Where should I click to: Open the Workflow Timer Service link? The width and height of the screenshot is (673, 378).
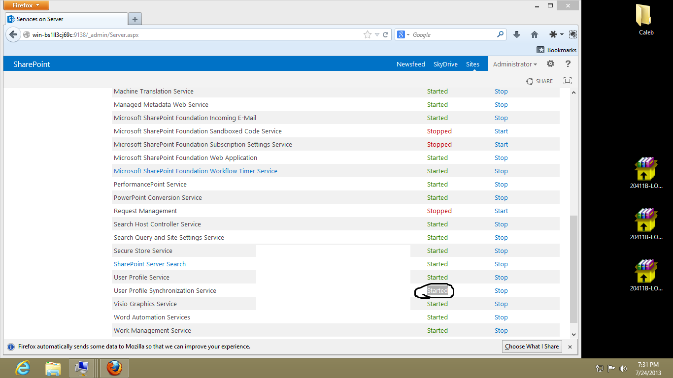[x=196, y=171]
